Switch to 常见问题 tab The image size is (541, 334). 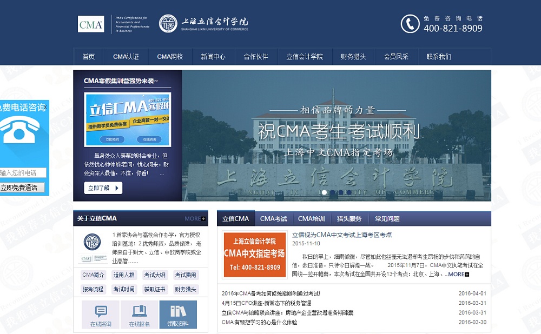click(x=387, y=218)
